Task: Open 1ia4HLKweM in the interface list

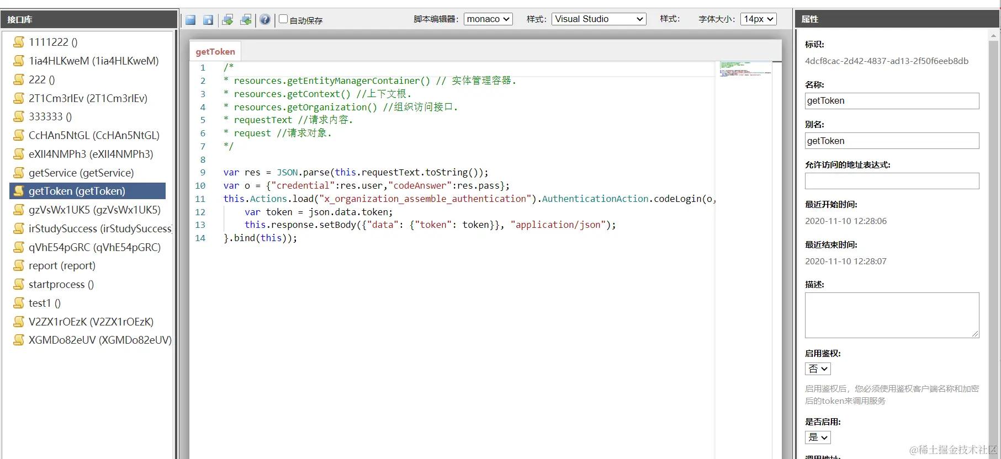Action: pos(93,61)
